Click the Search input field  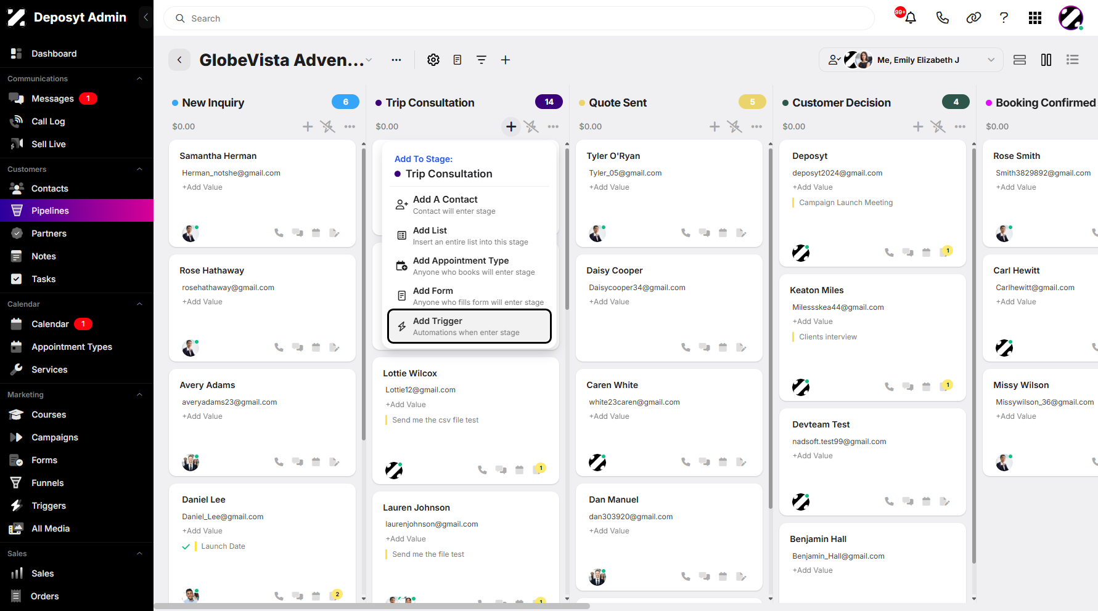pos(519,18)
